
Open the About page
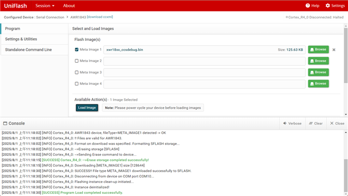[x=69, y=6]
